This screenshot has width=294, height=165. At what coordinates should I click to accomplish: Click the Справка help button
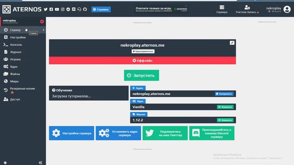point(101,9)
